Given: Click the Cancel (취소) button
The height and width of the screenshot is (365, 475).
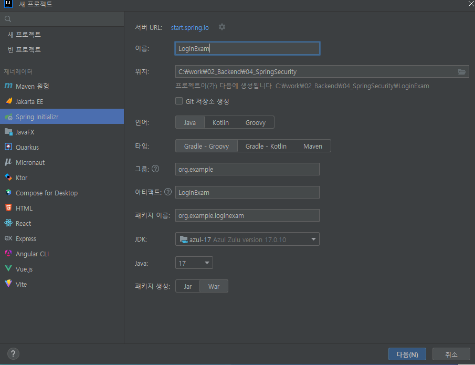Looking at the screenshot, I should 451,354.
